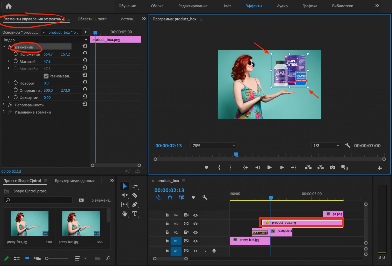
Task: Toggle Scale animation stopwatch
Action: point(16,61)
